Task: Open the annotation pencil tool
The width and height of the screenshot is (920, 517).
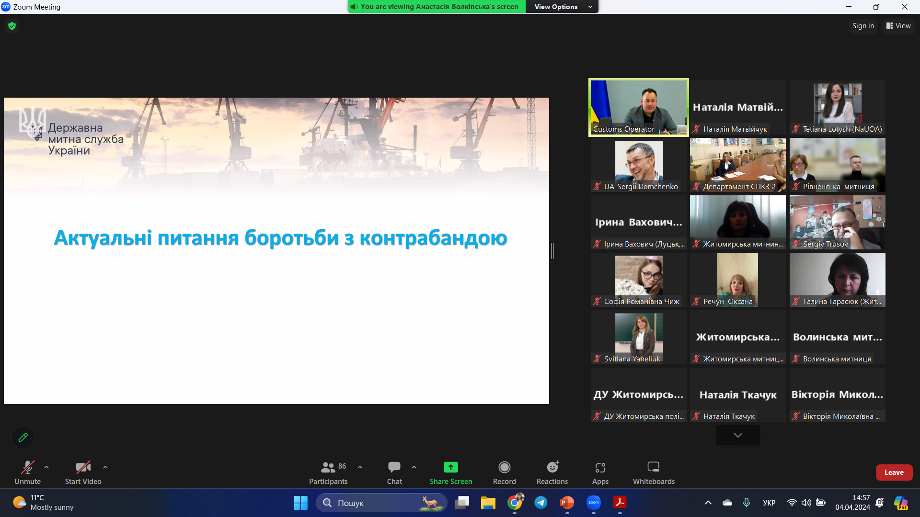Action: [x=23, y=437]
